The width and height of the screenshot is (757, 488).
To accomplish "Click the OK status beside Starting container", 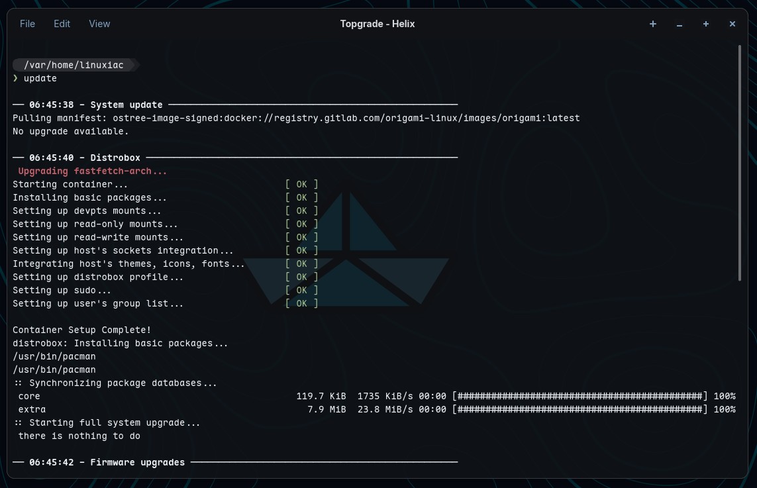I will (301, 184).
